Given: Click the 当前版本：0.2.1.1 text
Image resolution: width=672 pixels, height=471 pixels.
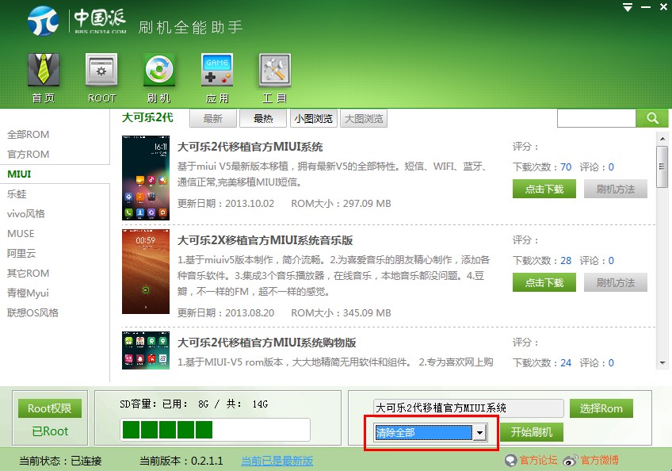Looking at the screenshot, I should 181,461.
